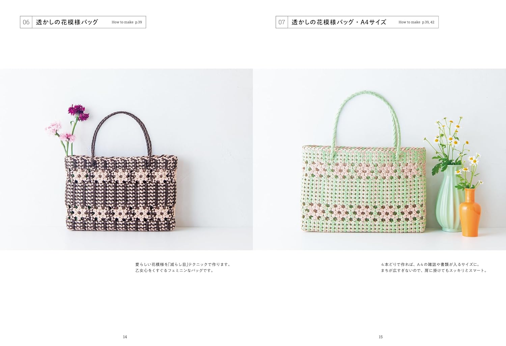Open the How to make p.39 reference
The height and width of the screenshot is (346, 506).
127,22
